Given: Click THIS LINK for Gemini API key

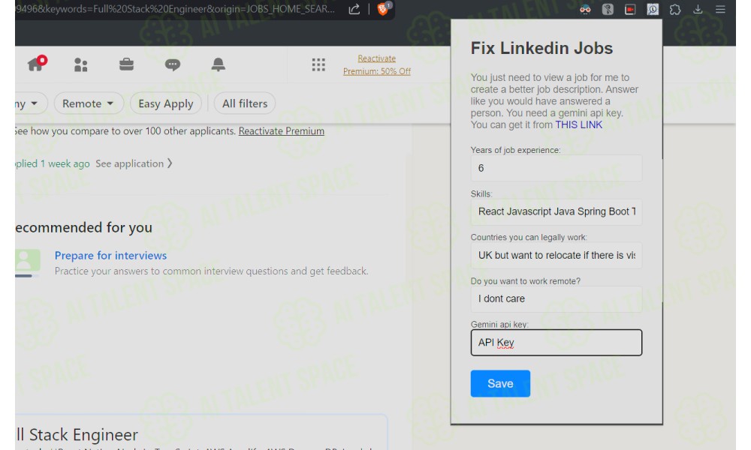Looking at the screenshot, I should (x=578, y=124).
